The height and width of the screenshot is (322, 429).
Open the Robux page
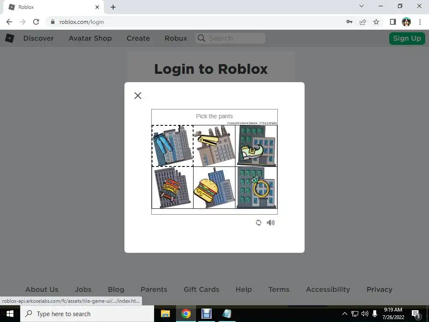coord(176,38)
